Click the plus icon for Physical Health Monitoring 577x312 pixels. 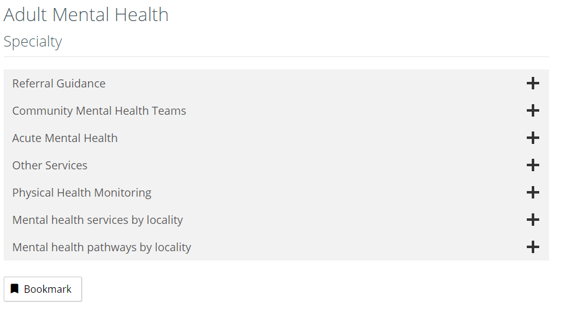coord(532,192)
